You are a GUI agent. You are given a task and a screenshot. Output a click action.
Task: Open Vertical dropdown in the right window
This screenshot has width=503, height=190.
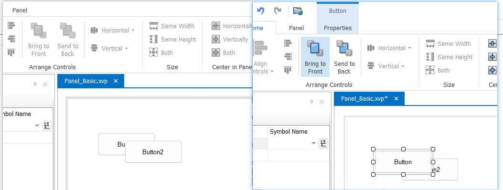[385, 66]
